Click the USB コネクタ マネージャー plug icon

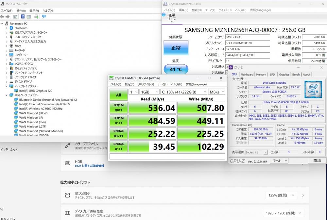11,37
